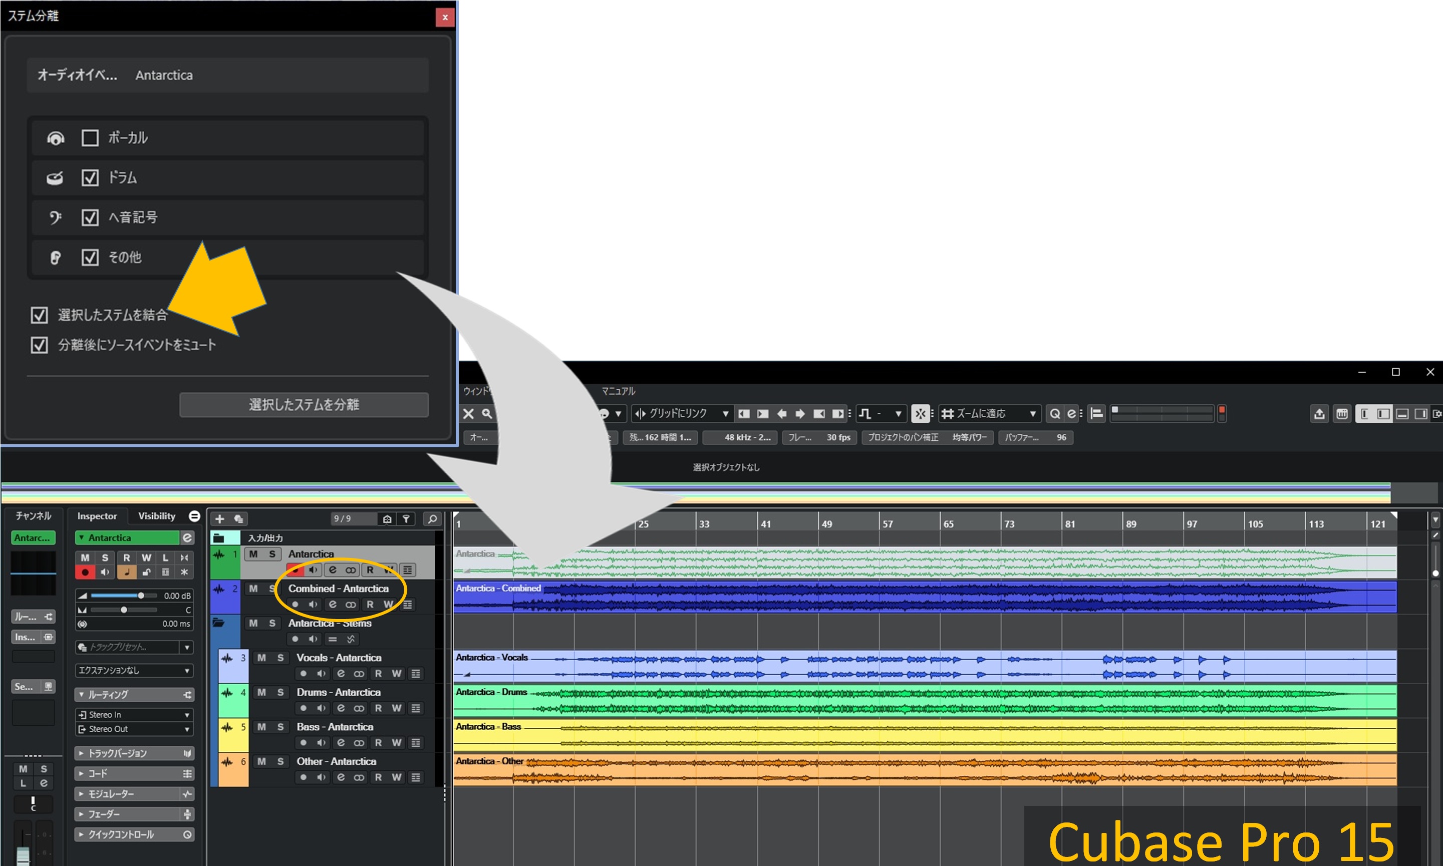
Task: Open the export audio icon in toolbar
Action: 1319,414
